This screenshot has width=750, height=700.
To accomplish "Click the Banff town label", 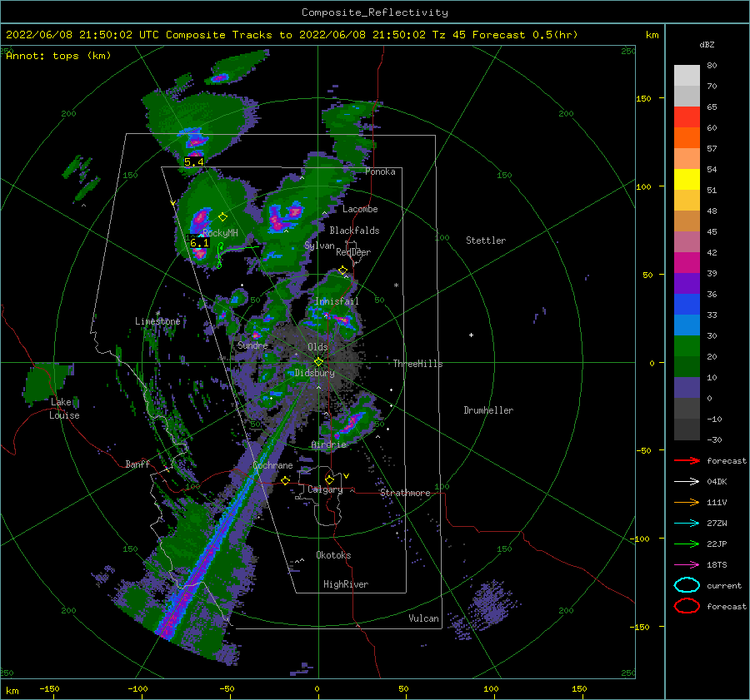I will pos(137,464).
